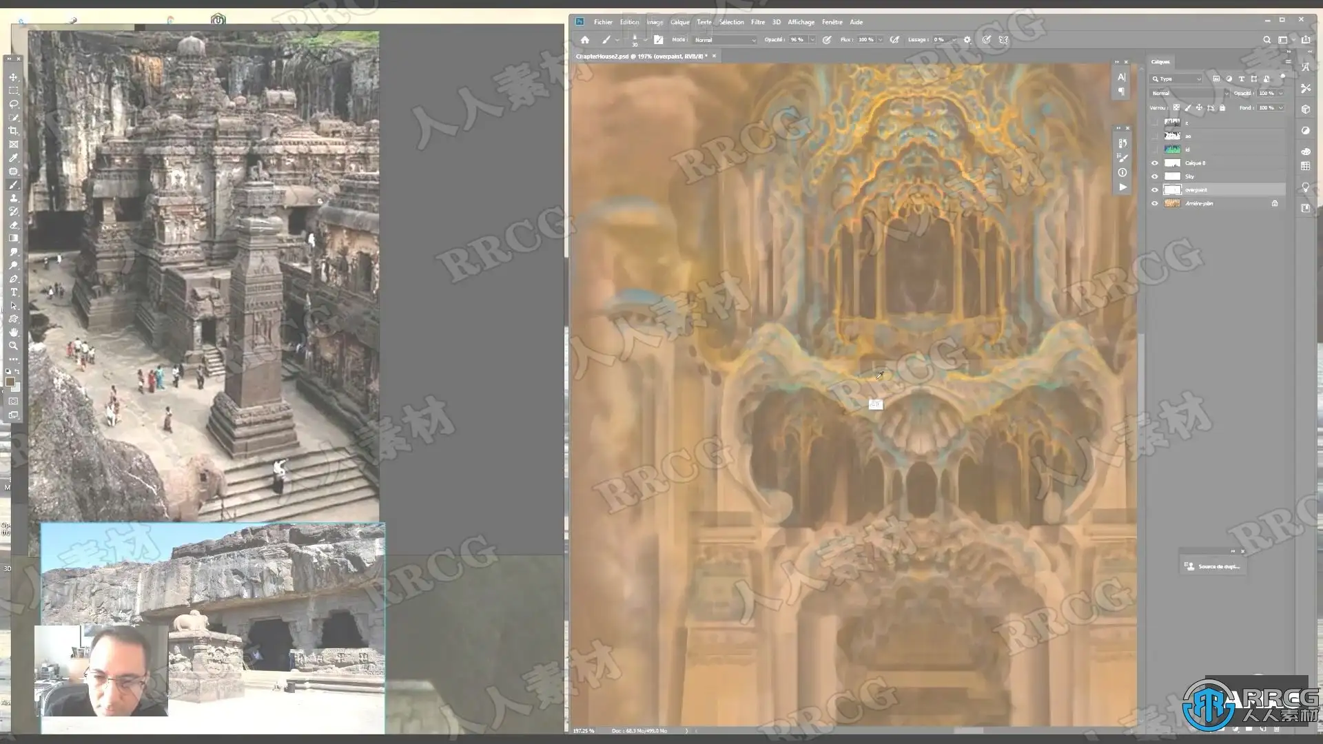Click the foreground color swatch

click(x=10, y=382)
